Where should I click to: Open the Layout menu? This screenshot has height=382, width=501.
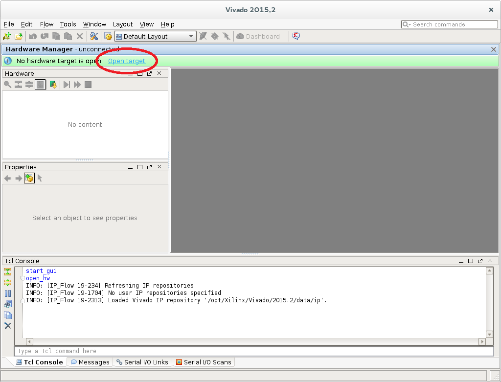point(123,24)
